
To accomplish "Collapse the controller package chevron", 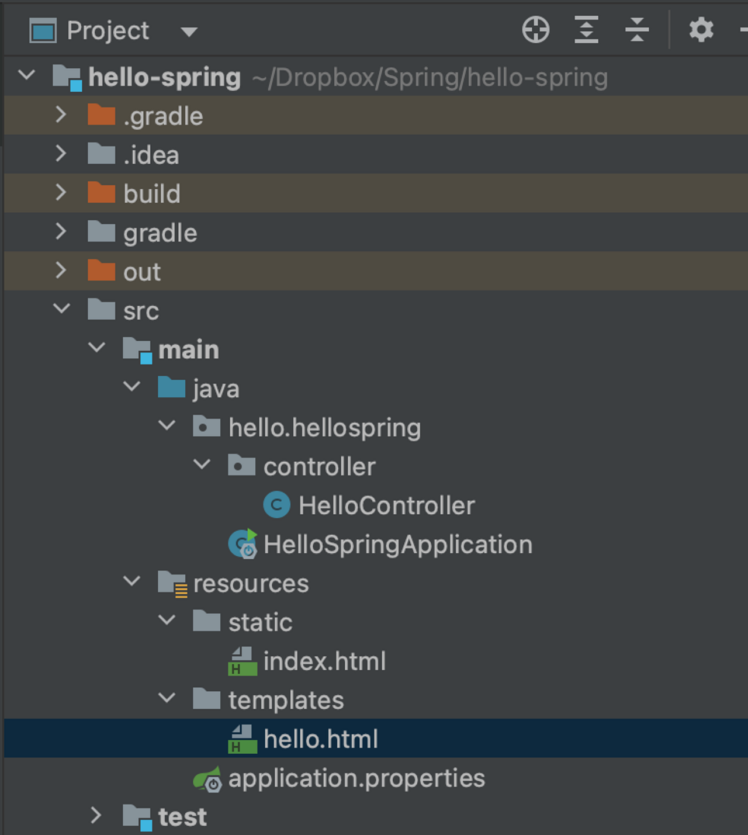I will [x=202, y=465].
